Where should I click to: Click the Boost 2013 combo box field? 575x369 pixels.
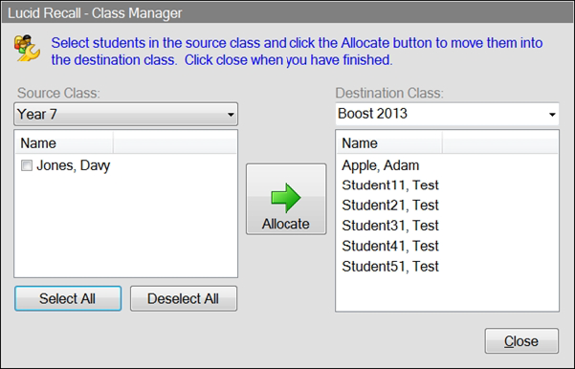(447, 114)
